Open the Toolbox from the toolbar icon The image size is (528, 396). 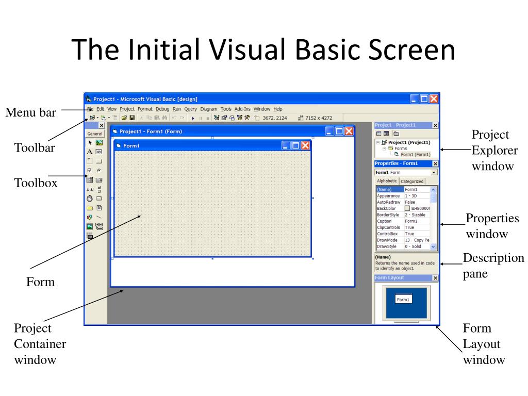247,118
